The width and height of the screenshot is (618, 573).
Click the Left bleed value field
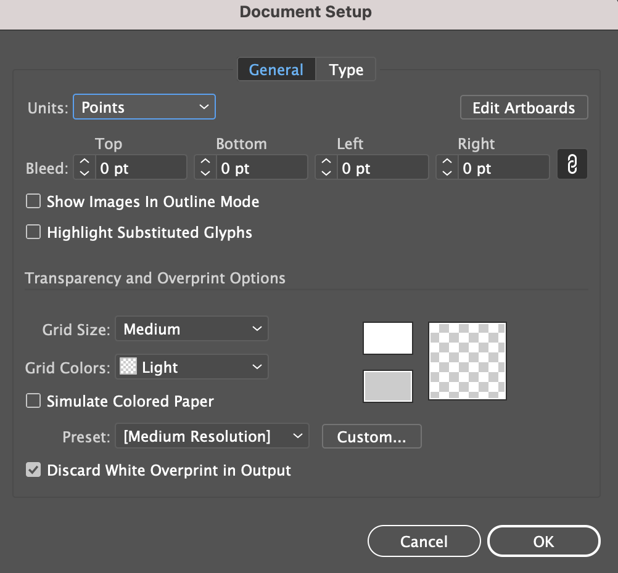(x=382, y=168)
